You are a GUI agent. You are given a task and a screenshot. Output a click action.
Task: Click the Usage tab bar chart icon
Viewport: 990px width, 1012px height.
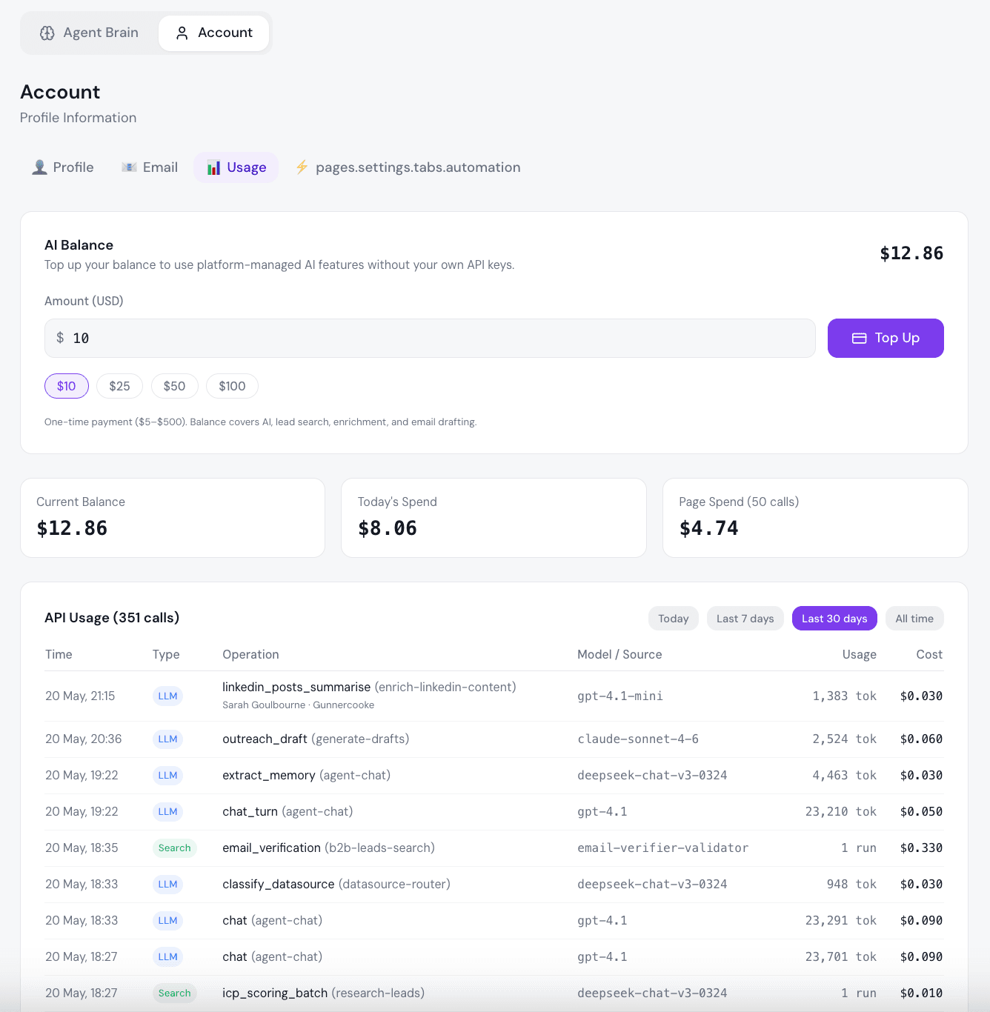tap(213, 167)
